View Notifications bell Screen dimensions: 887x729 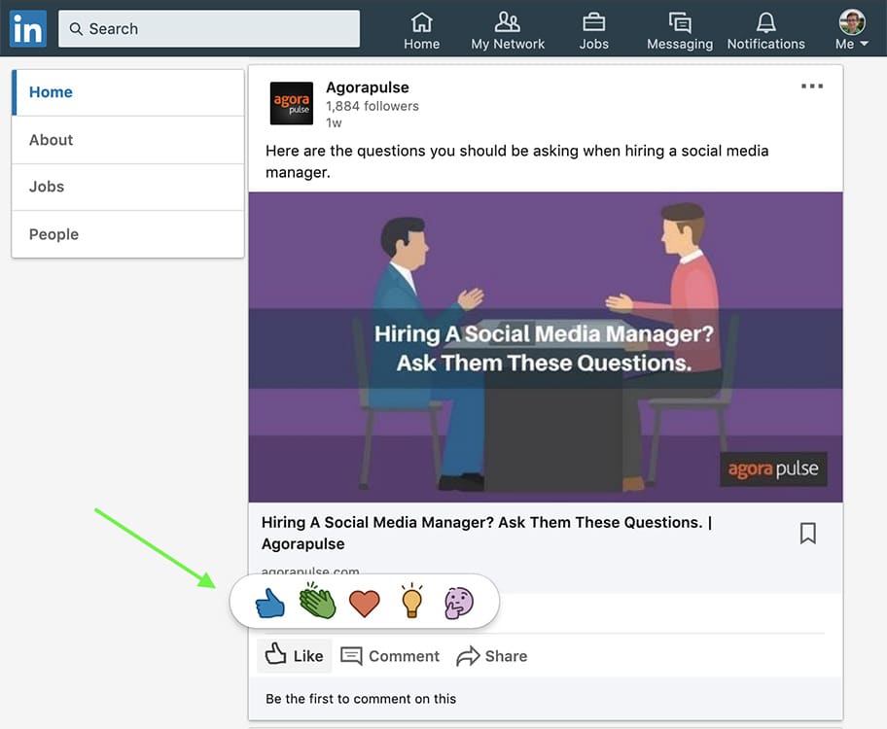click(x=766, y=31)
